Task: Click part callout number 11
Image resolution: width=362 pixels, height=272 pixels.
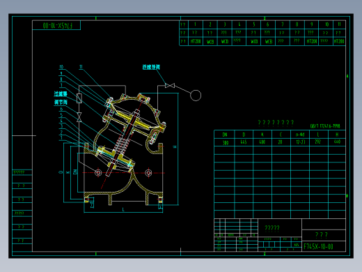Action: pyautogui.click(x=81, y=67)
